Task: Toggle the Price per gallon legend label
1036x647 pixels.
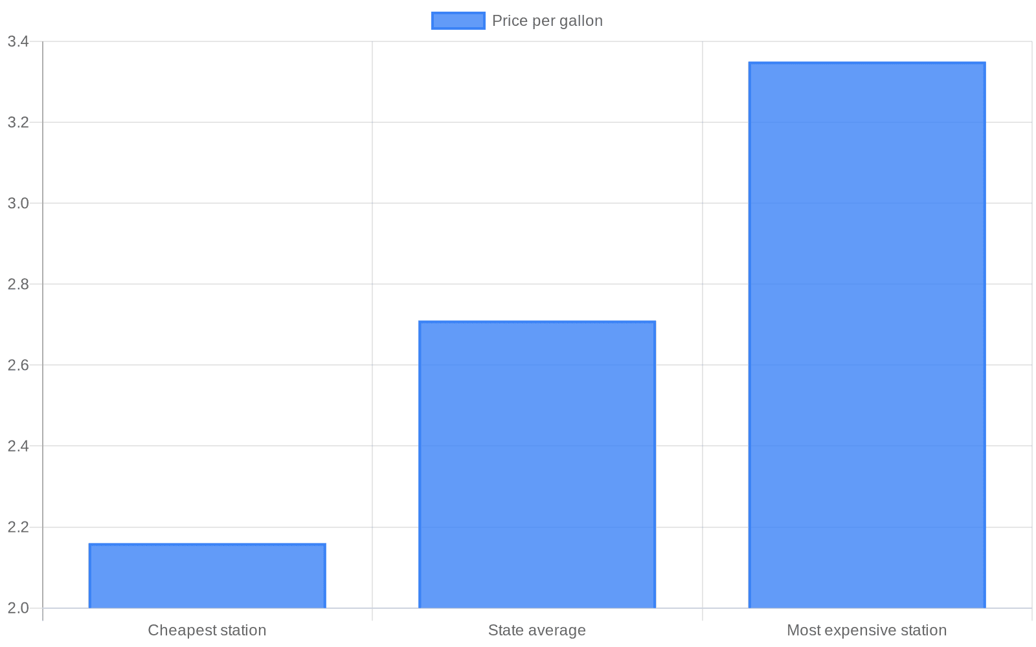Action: pyautogui.click(x=547, y=21)
